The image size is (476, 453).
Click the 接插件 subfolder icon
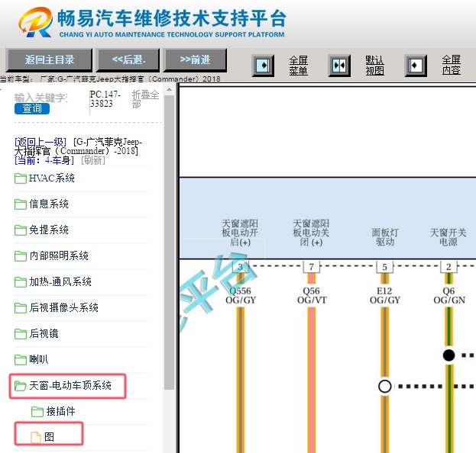coord(37,412)
